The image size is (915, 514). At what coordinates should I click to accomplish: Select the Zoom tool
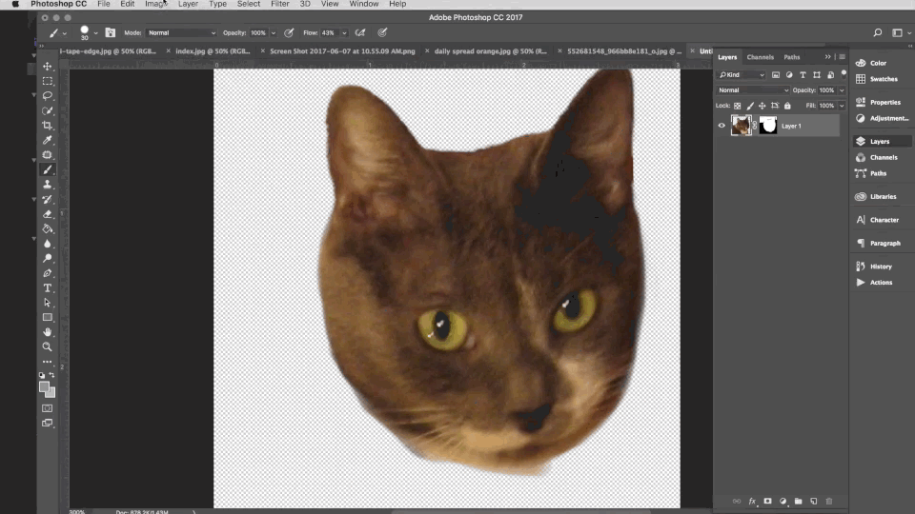48,346
